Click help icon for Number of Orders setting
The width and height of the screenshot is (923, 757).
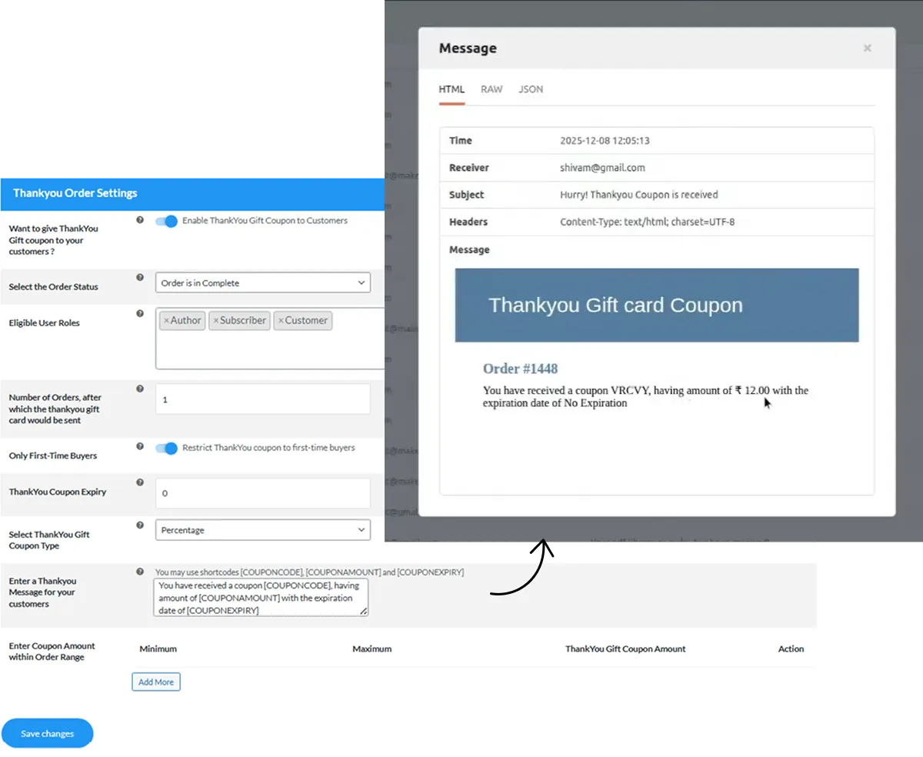140,389
